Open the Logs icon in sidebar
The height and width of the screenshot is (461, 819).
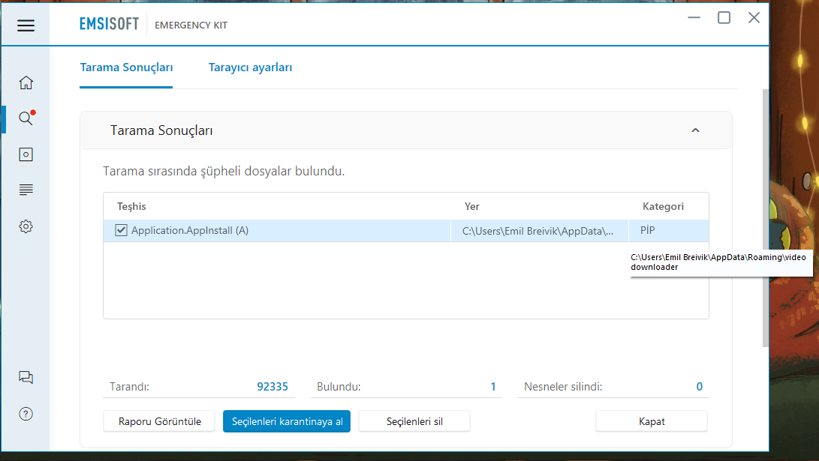[26, 190]
